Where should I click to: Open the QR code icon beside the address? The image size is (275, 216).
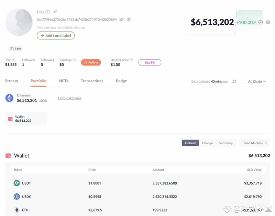coord(129,20)
